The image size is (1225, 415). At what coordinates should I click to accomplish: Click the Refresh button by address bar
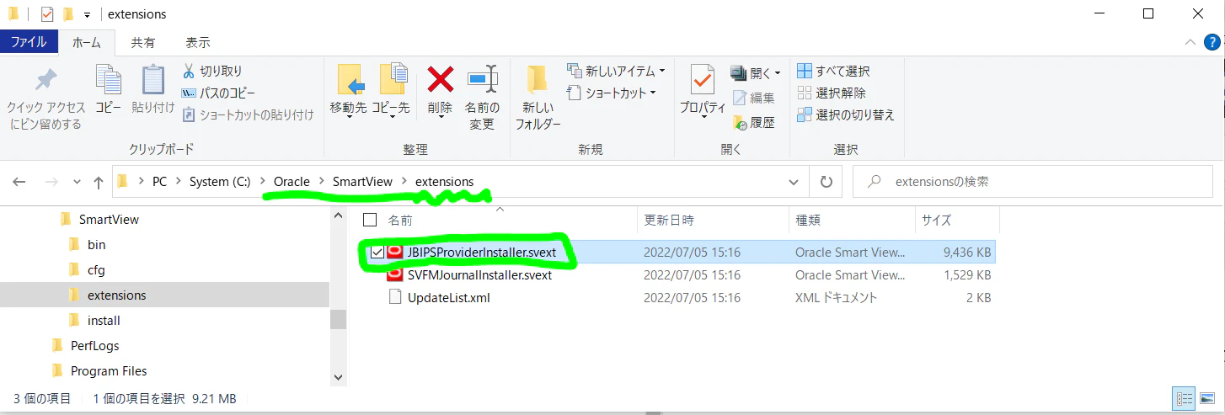point(826,181)
